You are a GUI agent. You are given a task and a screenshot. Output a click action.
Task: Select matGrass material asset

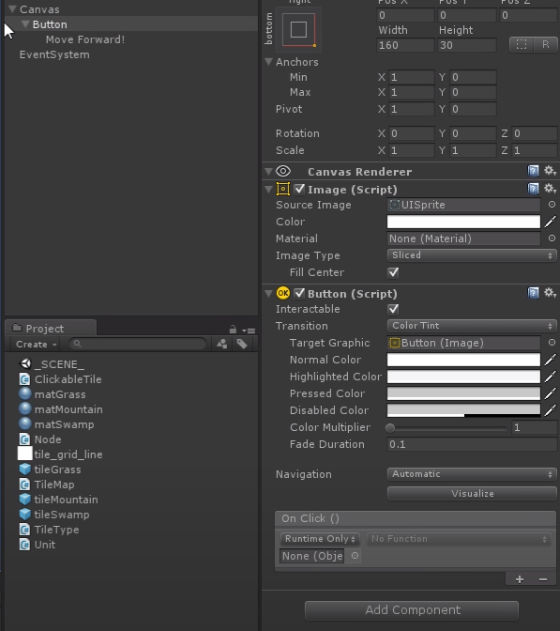tap(53, 394)
